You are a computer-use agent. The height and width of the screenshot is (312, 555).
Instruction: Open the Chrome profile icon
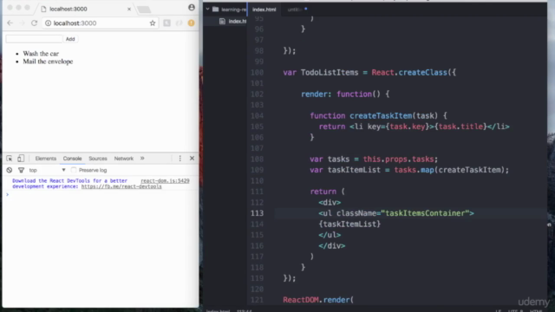(x=192, y=8)
